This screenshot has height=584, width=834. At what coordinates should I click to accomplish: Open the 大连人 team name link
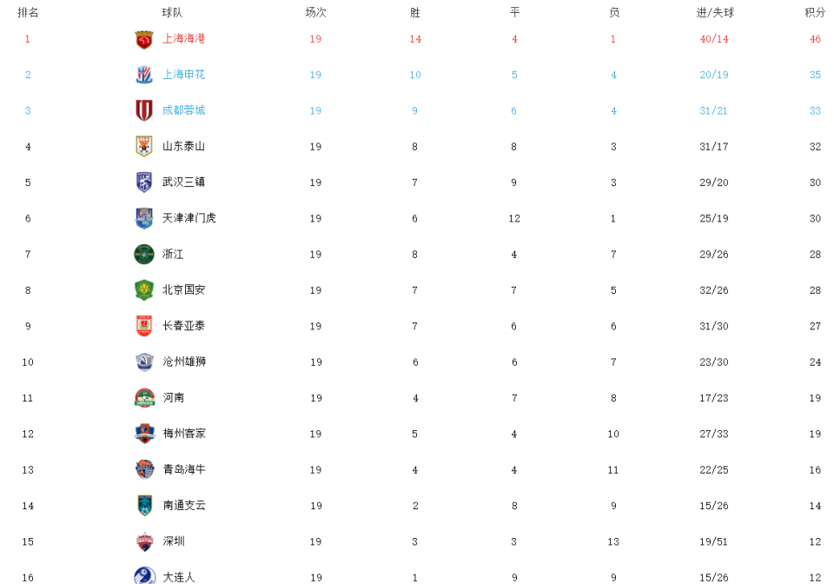[x=179, y=577]
